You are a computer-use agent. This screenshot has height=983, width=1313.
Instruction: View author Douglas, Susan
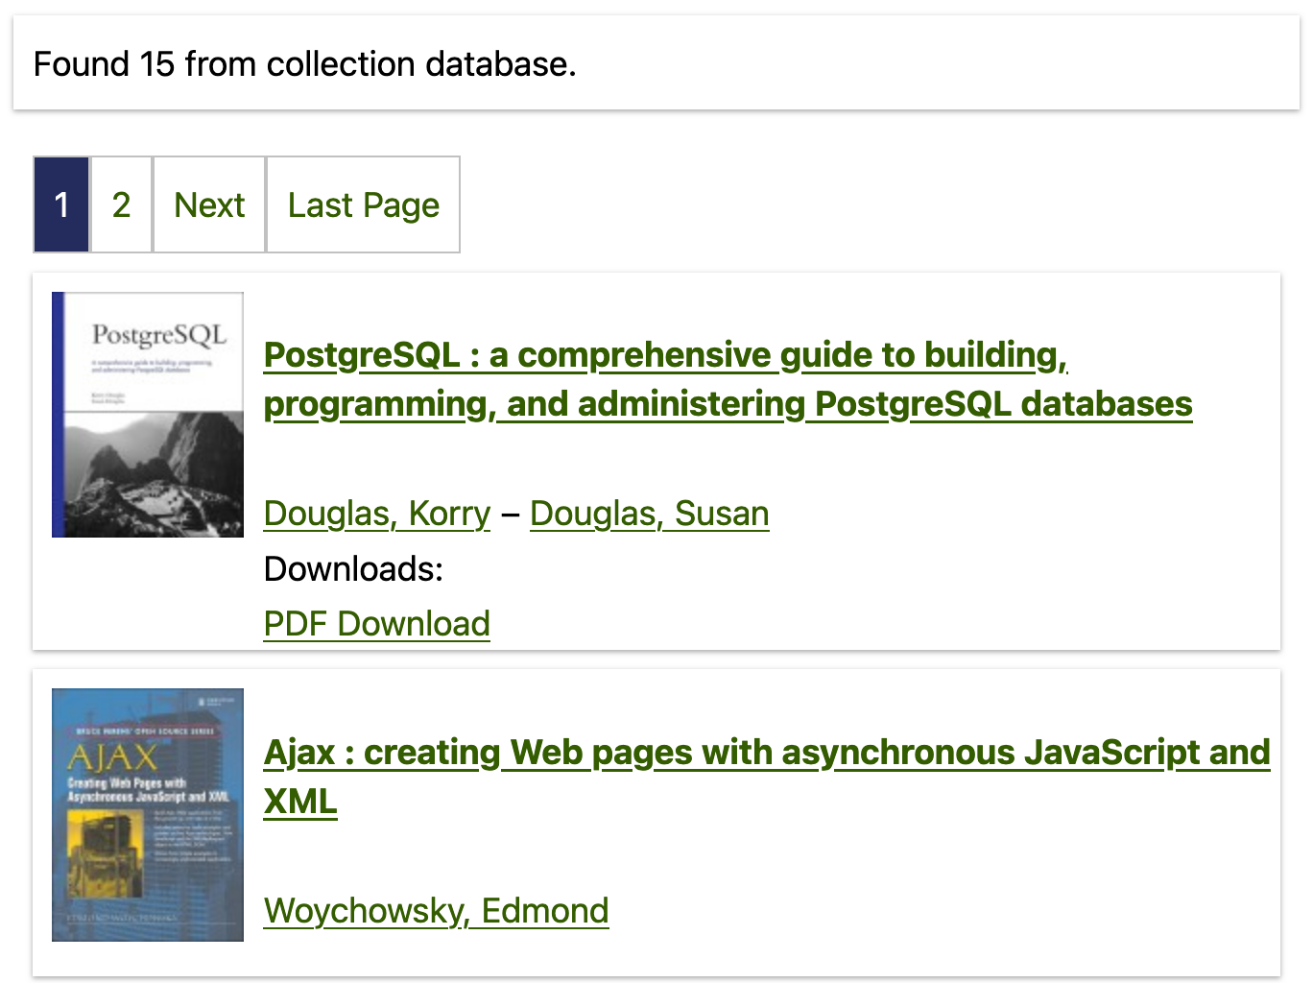click(x=649, y=514)
